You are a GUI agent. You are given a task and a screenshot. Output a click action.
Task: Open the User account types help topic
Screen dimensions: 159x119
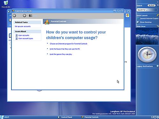[x=26, y=38]
